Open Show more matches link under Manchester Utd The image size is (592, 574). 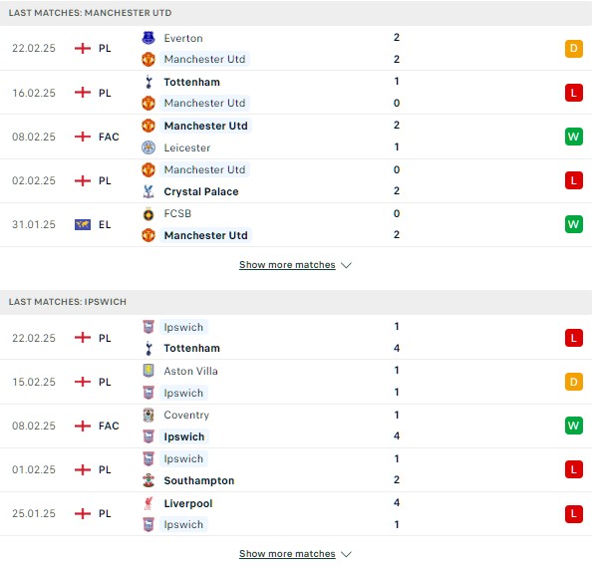point(287,265)
